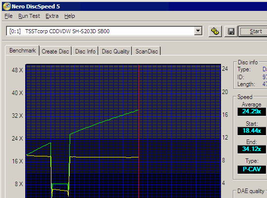This screenshot has height=198, width=267.
Task: Click the Disc info Length label
Action: 246,84
